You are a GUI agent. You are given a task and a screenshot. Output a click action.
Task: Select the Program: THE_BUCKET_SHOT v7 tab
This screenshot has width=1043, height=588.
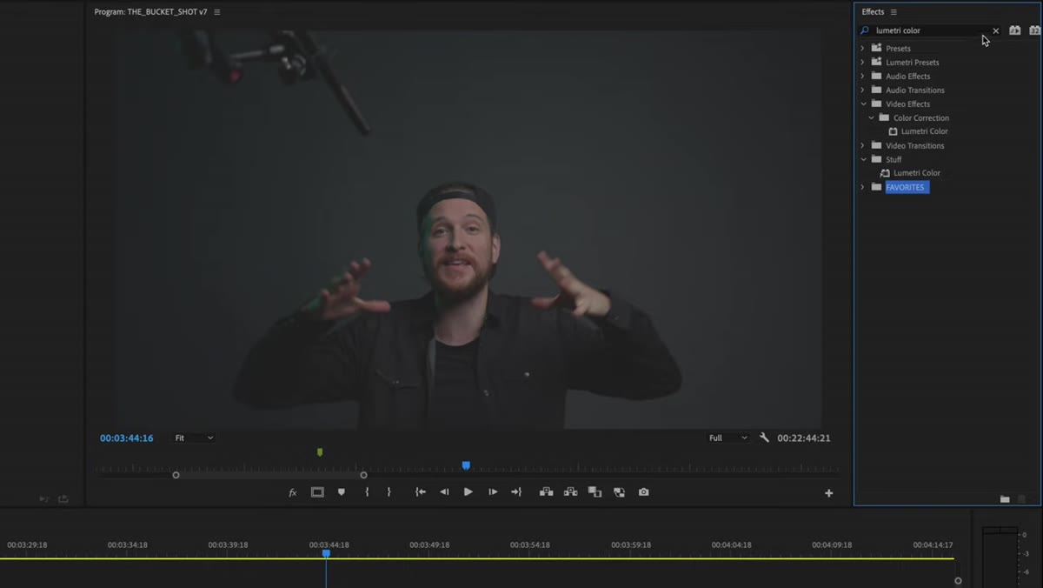tap(151, 12)
